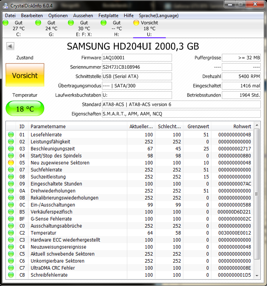Click the scroll down arrow of SMART list
Screen dimensions: 267x286
click(x=257, y=275)
